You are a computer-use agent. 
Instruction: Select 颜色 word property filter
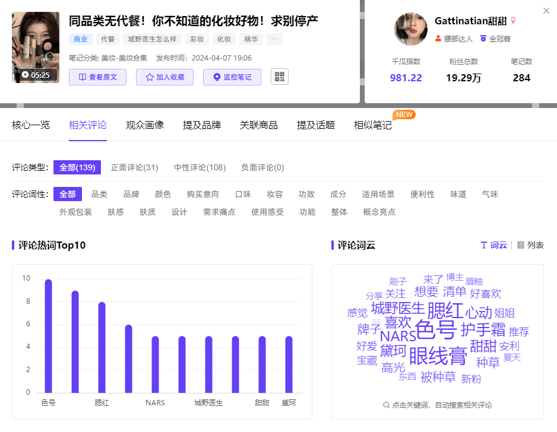pos(163,194)
